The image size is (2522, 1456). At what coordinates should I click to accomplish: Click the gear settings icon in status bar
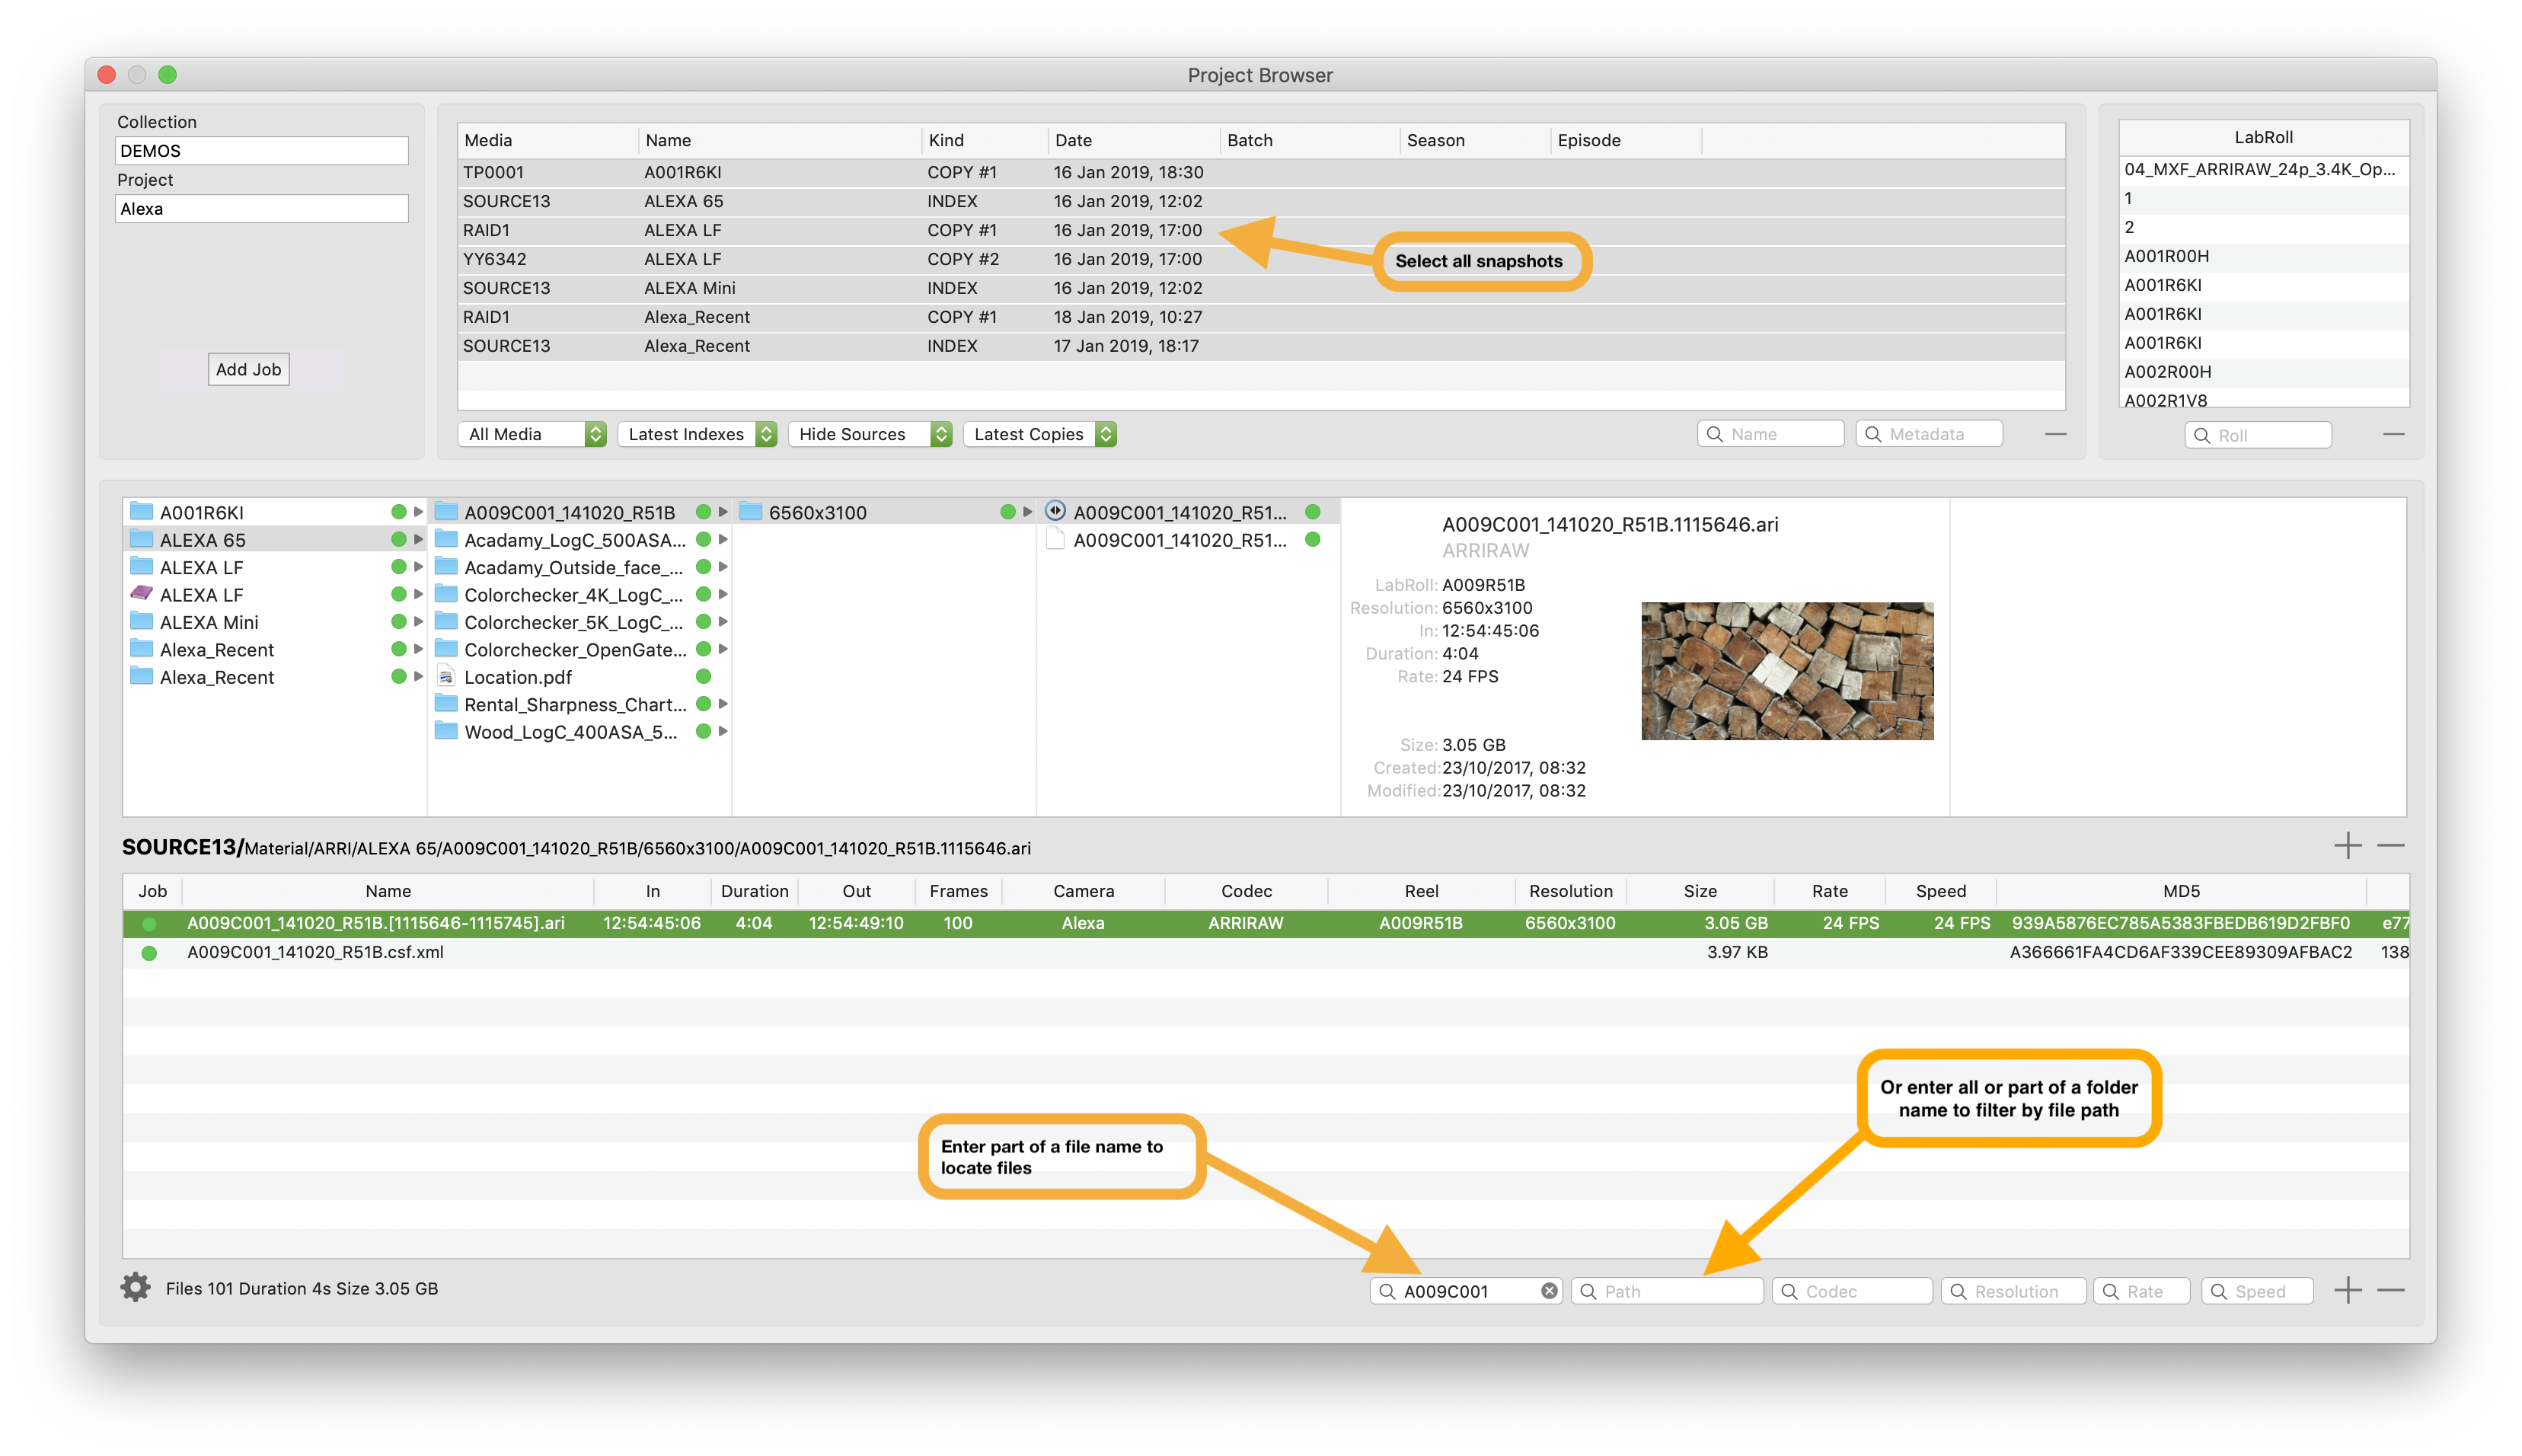pyautogui.click(x=136, y=1288)
